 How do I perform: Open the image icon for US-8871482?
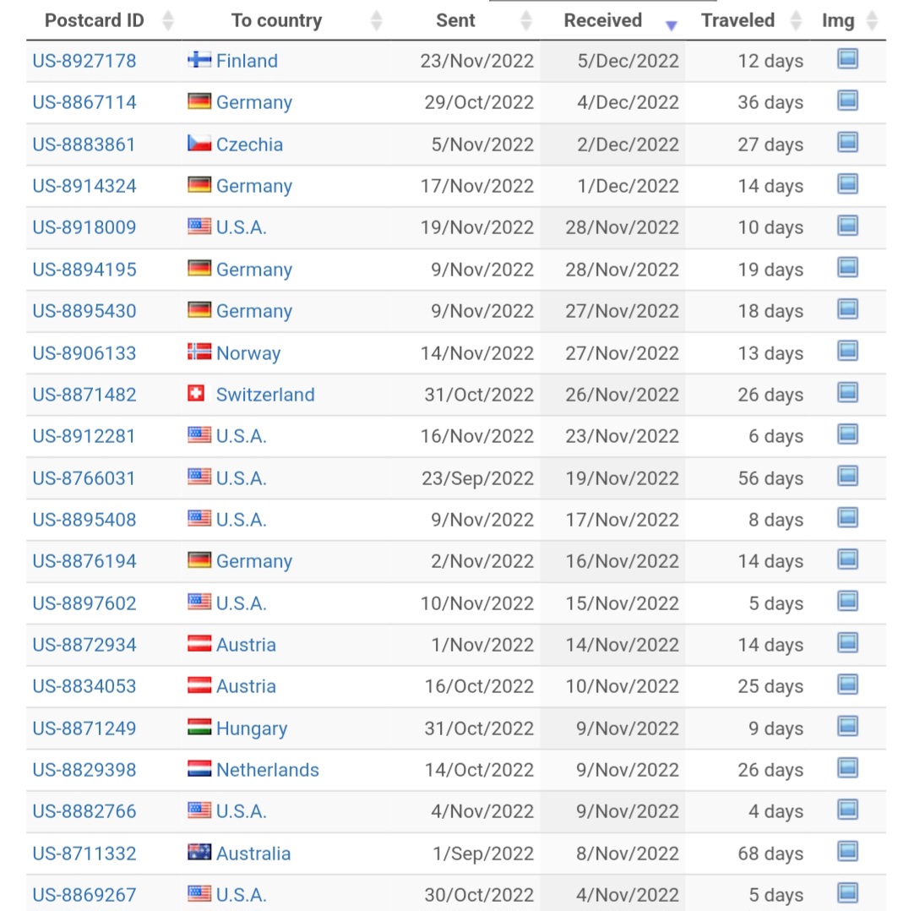847,393
